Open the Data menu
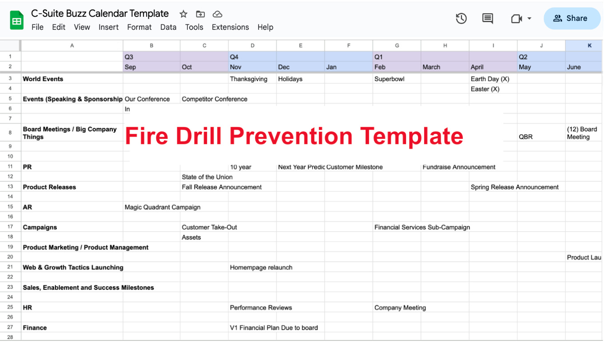 pos(168,27)
